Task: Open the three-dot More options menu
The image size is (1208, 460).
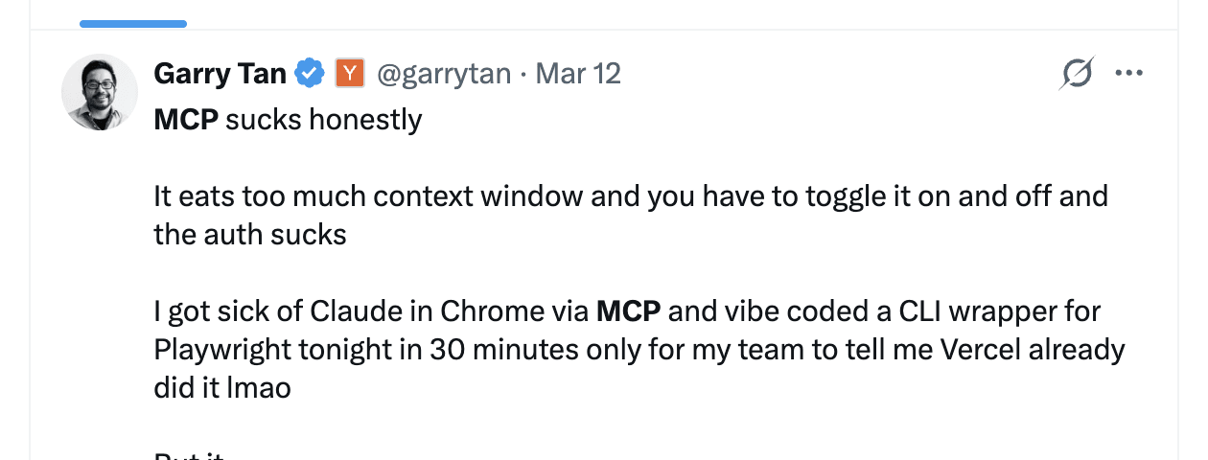Action: 1129,74
